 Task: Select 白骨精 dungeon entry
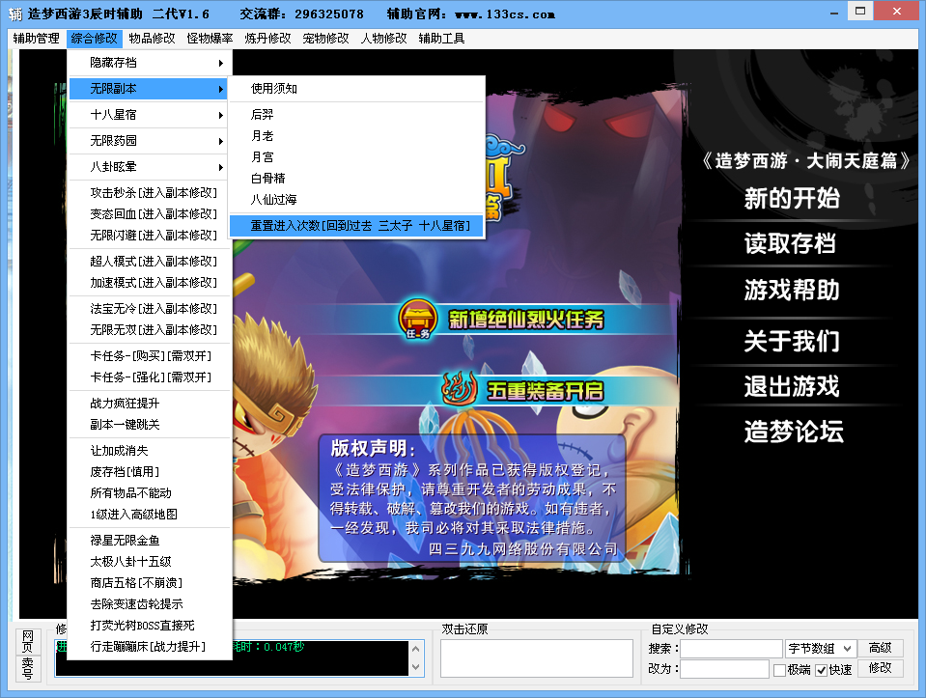coord(356,179)
